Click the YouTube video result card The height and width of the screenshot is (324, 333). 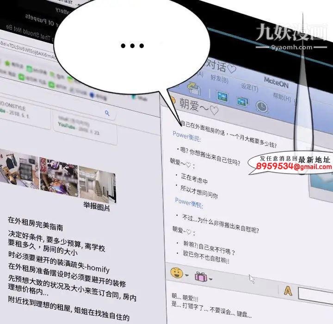84,127
